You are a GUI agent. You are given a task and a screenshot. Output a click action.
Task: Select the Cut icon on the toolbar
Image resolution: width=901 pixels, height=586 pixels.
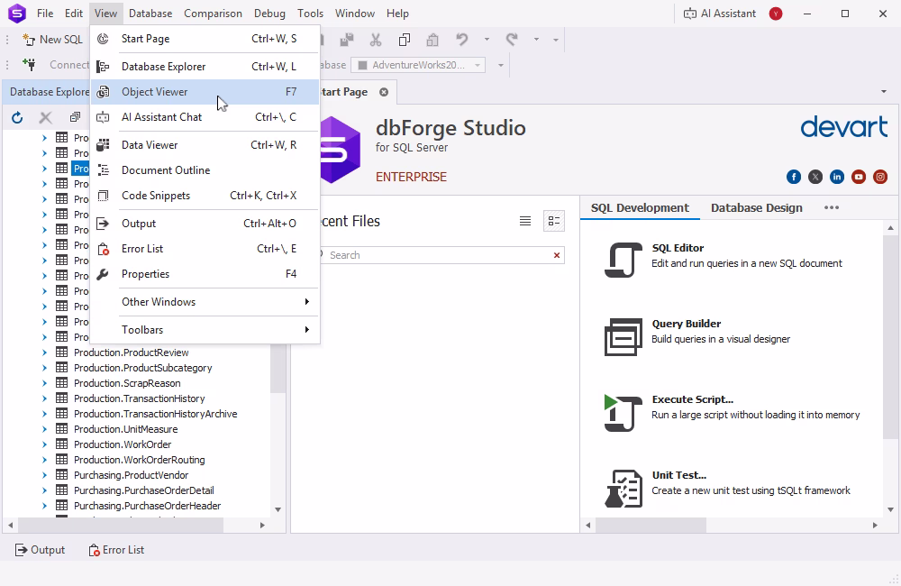pyautogui.click(x=376, y=40)
